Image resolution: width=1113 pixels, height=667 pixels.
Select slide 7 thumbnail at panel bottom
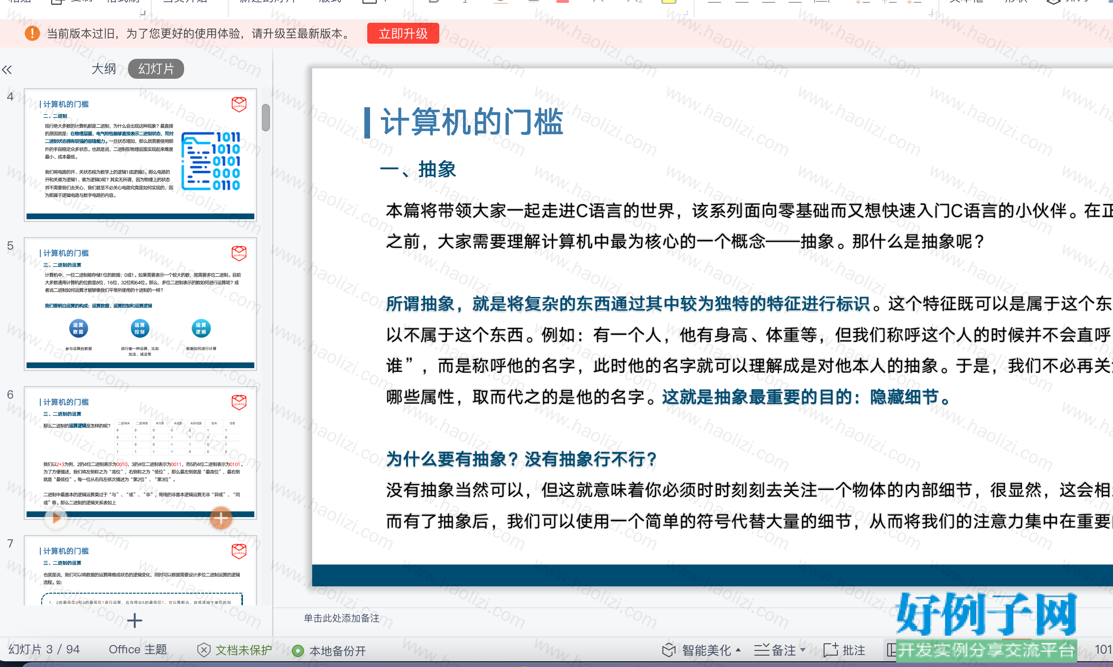tap(140, 570)
